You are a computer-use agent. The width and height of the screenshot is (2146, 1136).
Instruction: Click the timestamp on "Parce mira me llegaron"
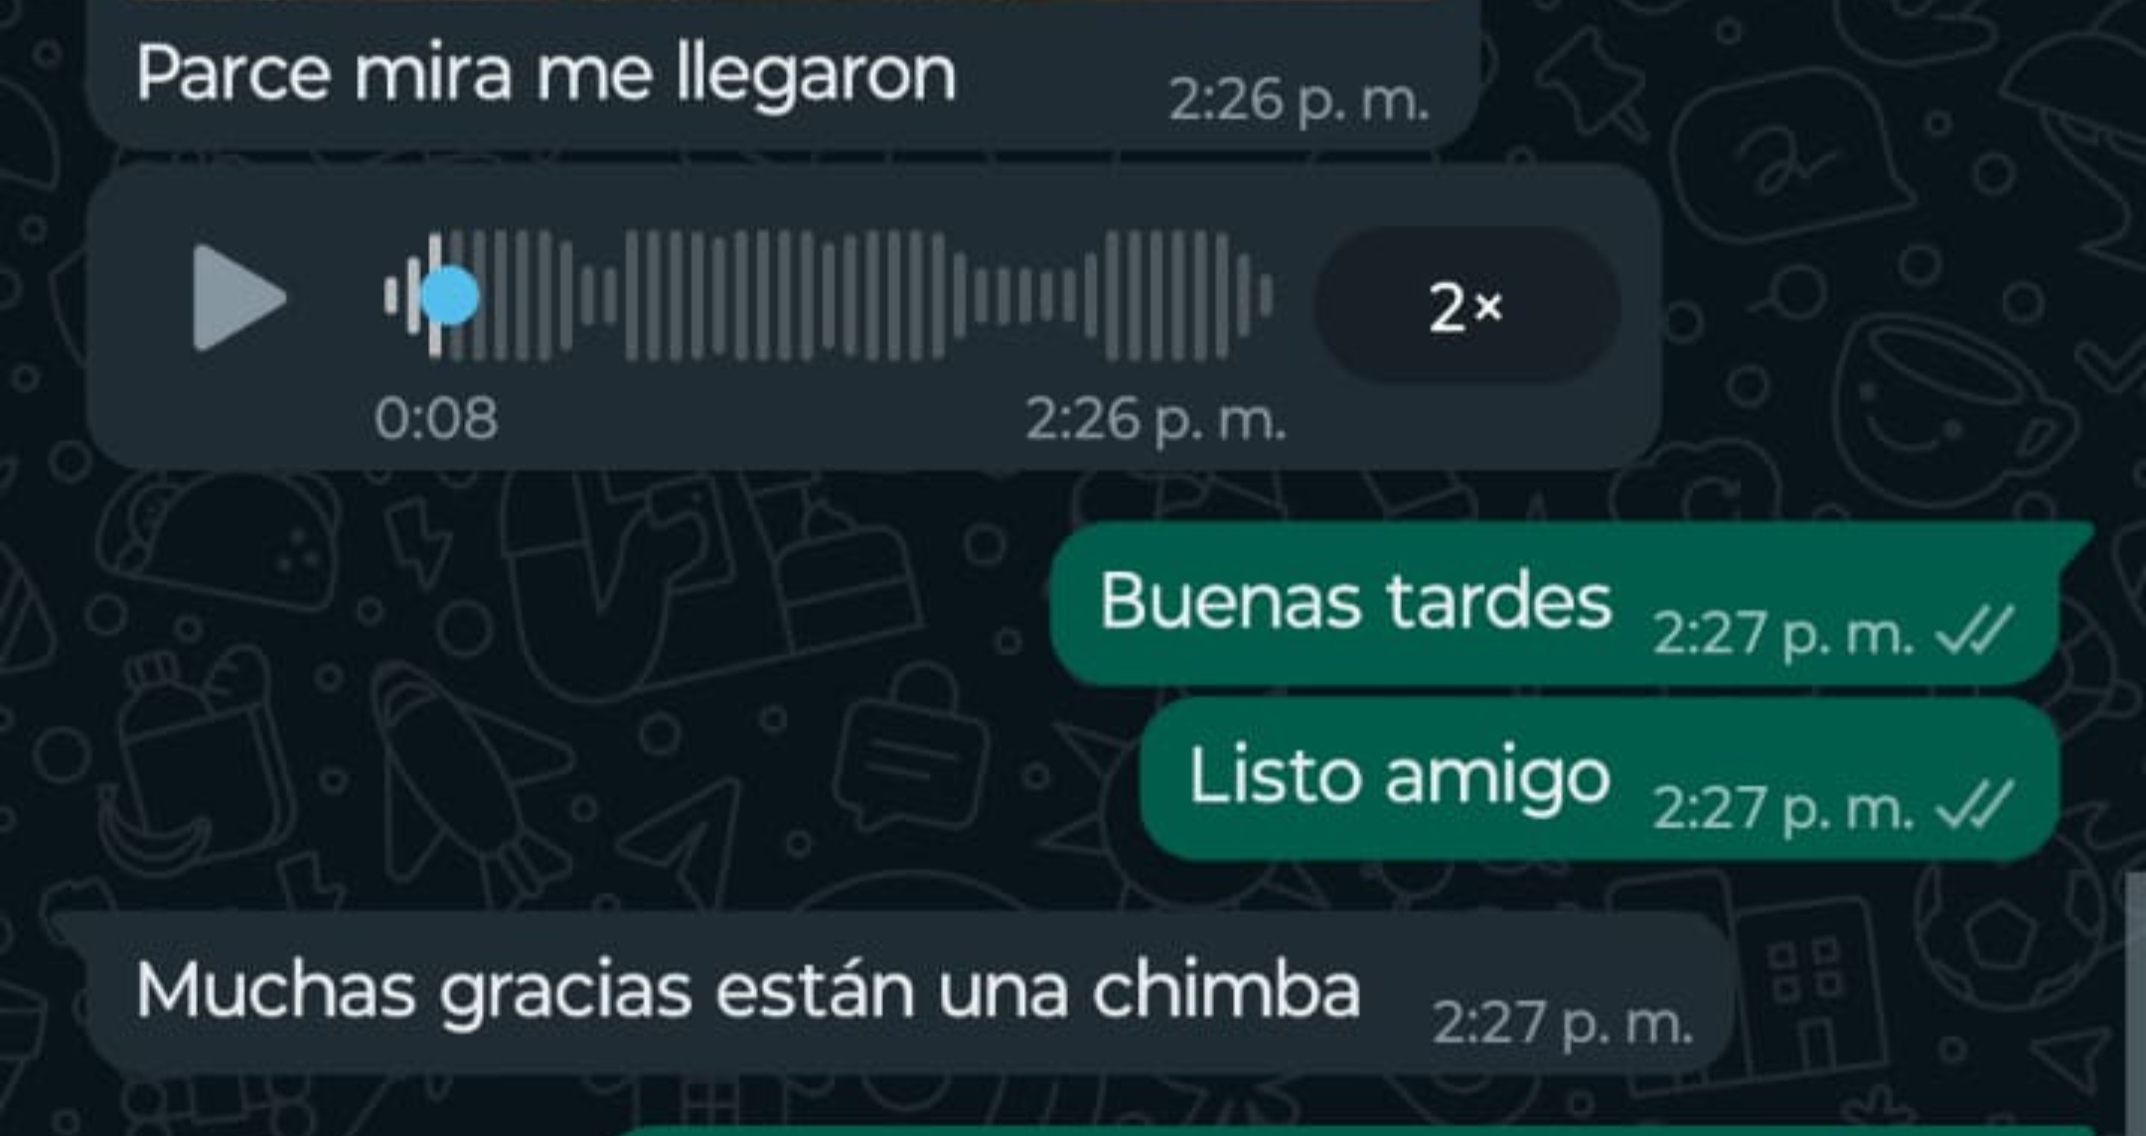1299,100
